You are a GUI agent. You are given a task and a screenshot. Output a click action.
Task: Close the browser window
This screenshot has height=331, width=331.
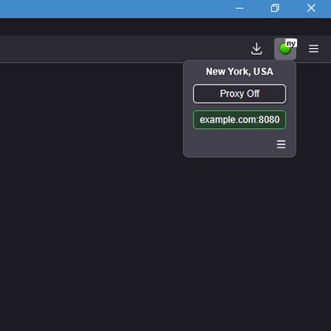pyautogui.click(x=311, y=8)
